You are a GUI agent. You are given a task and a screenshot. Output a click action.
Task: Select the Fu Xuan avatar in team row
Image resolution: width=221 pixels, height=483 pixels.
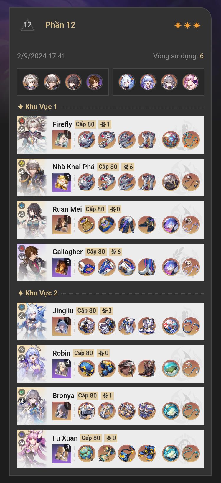tap(190, 82)
